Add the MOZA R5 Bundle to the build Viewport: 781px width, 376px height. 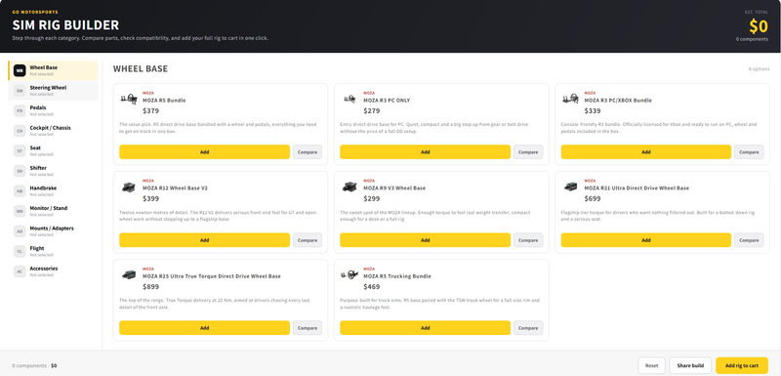[x=205, y=152]
